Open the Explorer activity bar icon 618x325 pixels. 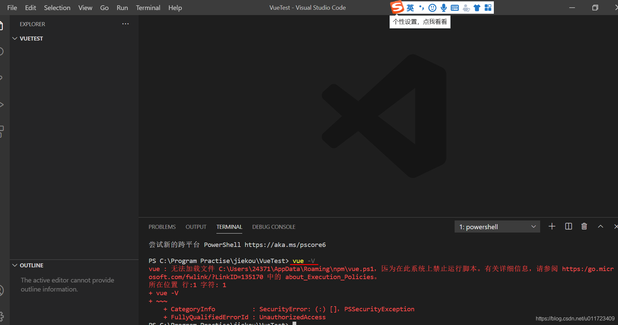click(x=1, y=25)
